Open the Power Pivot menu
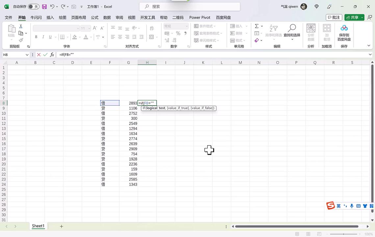This screenshot has height=237, width=375. [x=200, y=17]
